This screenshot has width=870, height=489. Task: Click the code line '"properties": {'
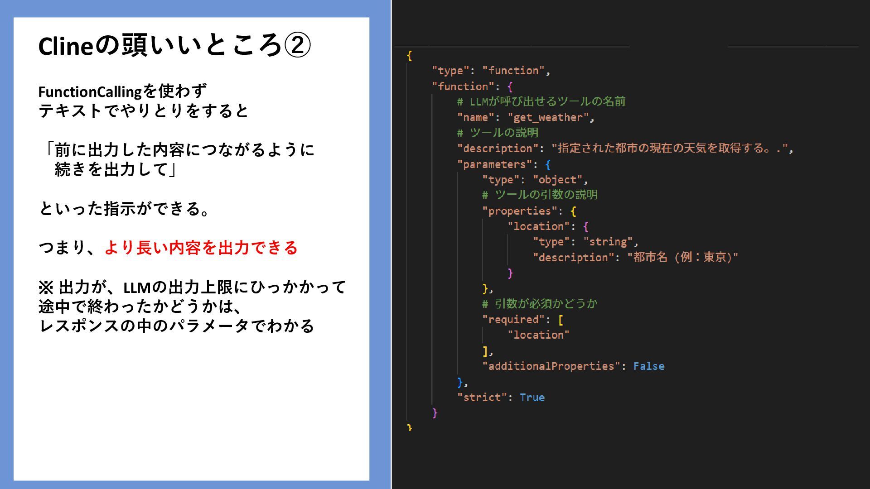[529, 211]
